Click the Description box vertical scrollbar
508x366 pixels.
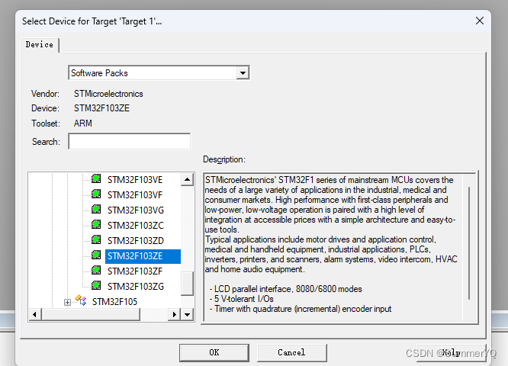469,243
